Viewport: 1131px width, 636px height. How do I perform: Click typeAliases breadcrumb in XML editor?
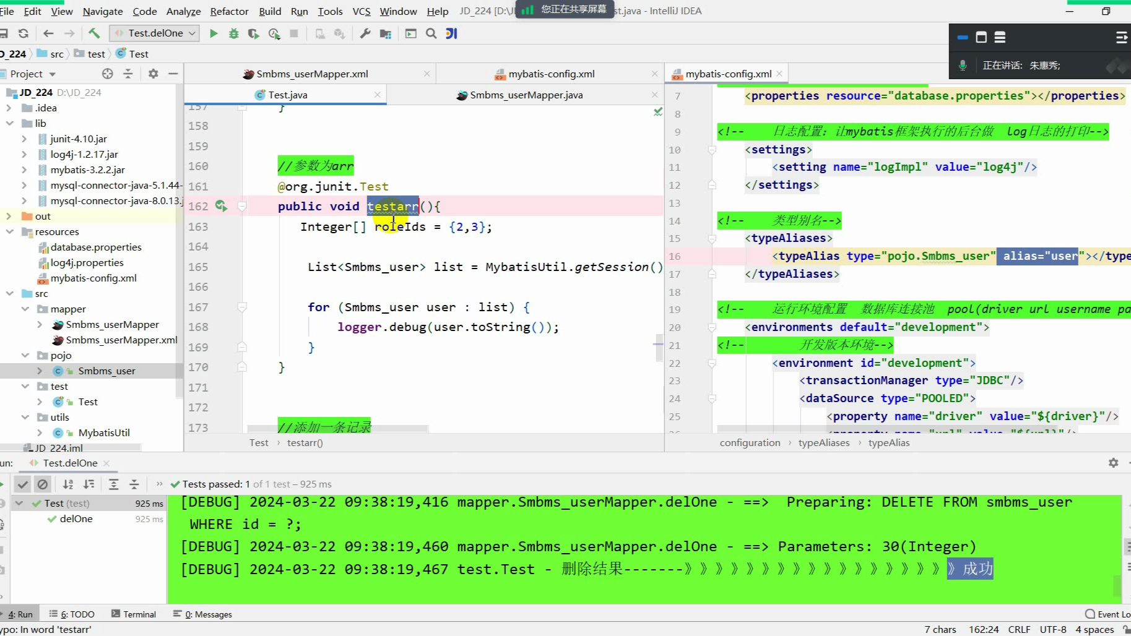[x=824, y=443]
